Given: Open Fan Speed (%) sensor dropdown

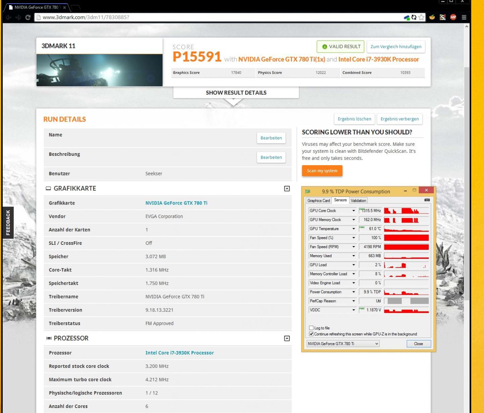Looking at the screenshot, I should point(353,238).
